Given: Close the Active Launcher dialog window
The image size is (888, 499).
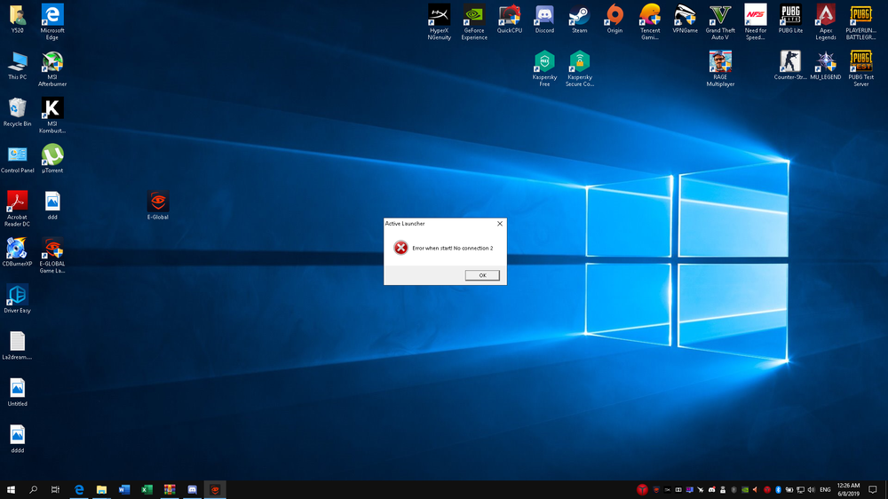Looking at the screenshot, I should (x=500, y=224).
